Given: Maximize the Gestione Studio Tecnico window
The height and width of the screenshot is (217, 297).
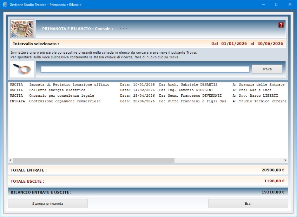Looking at the screenshot, I should pos(276,5).
